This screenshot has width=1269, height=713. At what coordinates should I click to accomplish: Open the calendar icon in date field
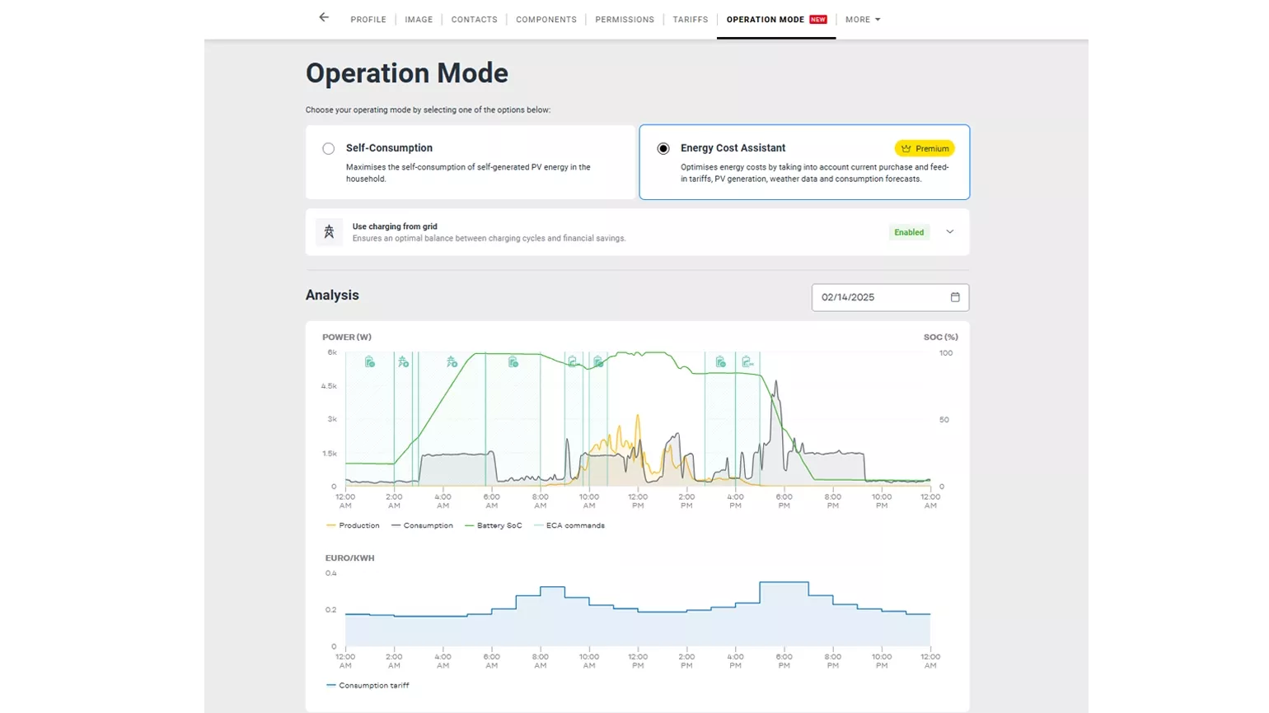955,297
